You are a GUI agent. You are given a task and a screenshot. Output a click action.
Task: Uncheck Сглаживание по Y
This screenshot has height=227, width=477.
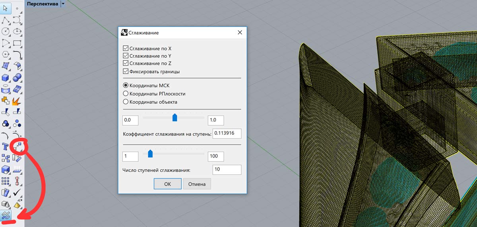(x=126, y=56)
